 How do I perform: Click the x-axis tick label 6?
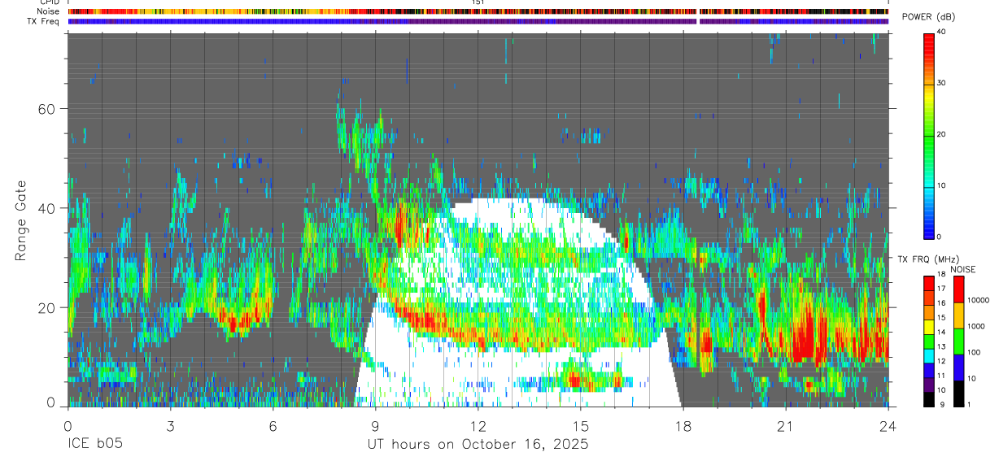(x=273, y=426)
